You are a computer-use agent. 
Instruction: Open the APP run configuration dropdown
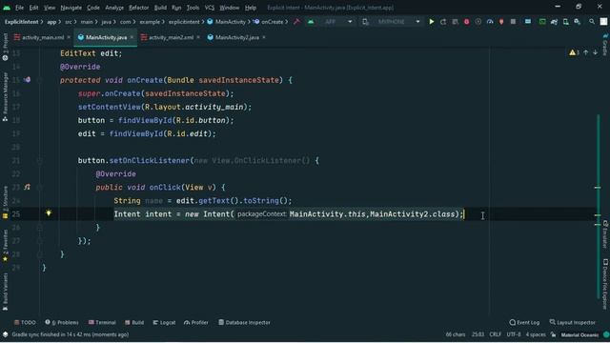click(x=331, y=22)
